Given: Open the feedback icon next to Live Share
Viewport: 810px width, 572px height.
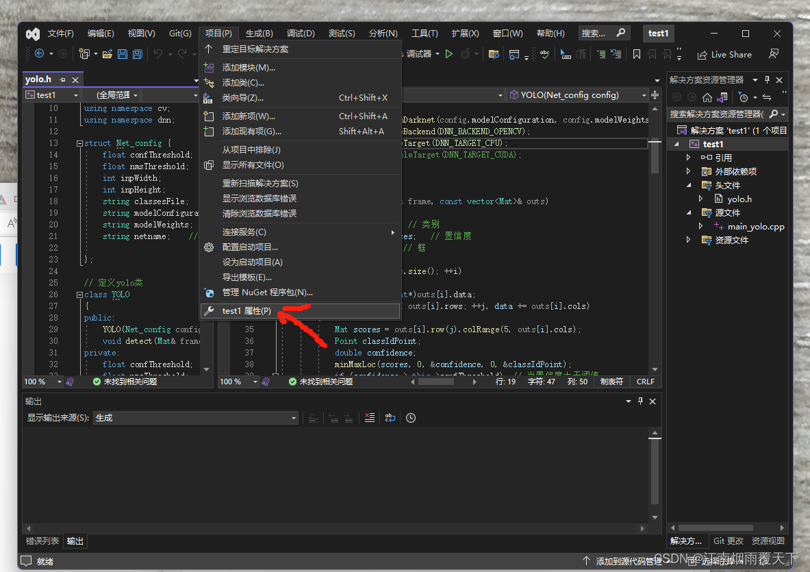Looking at the screenshot, I should click(x=773, y=53).
